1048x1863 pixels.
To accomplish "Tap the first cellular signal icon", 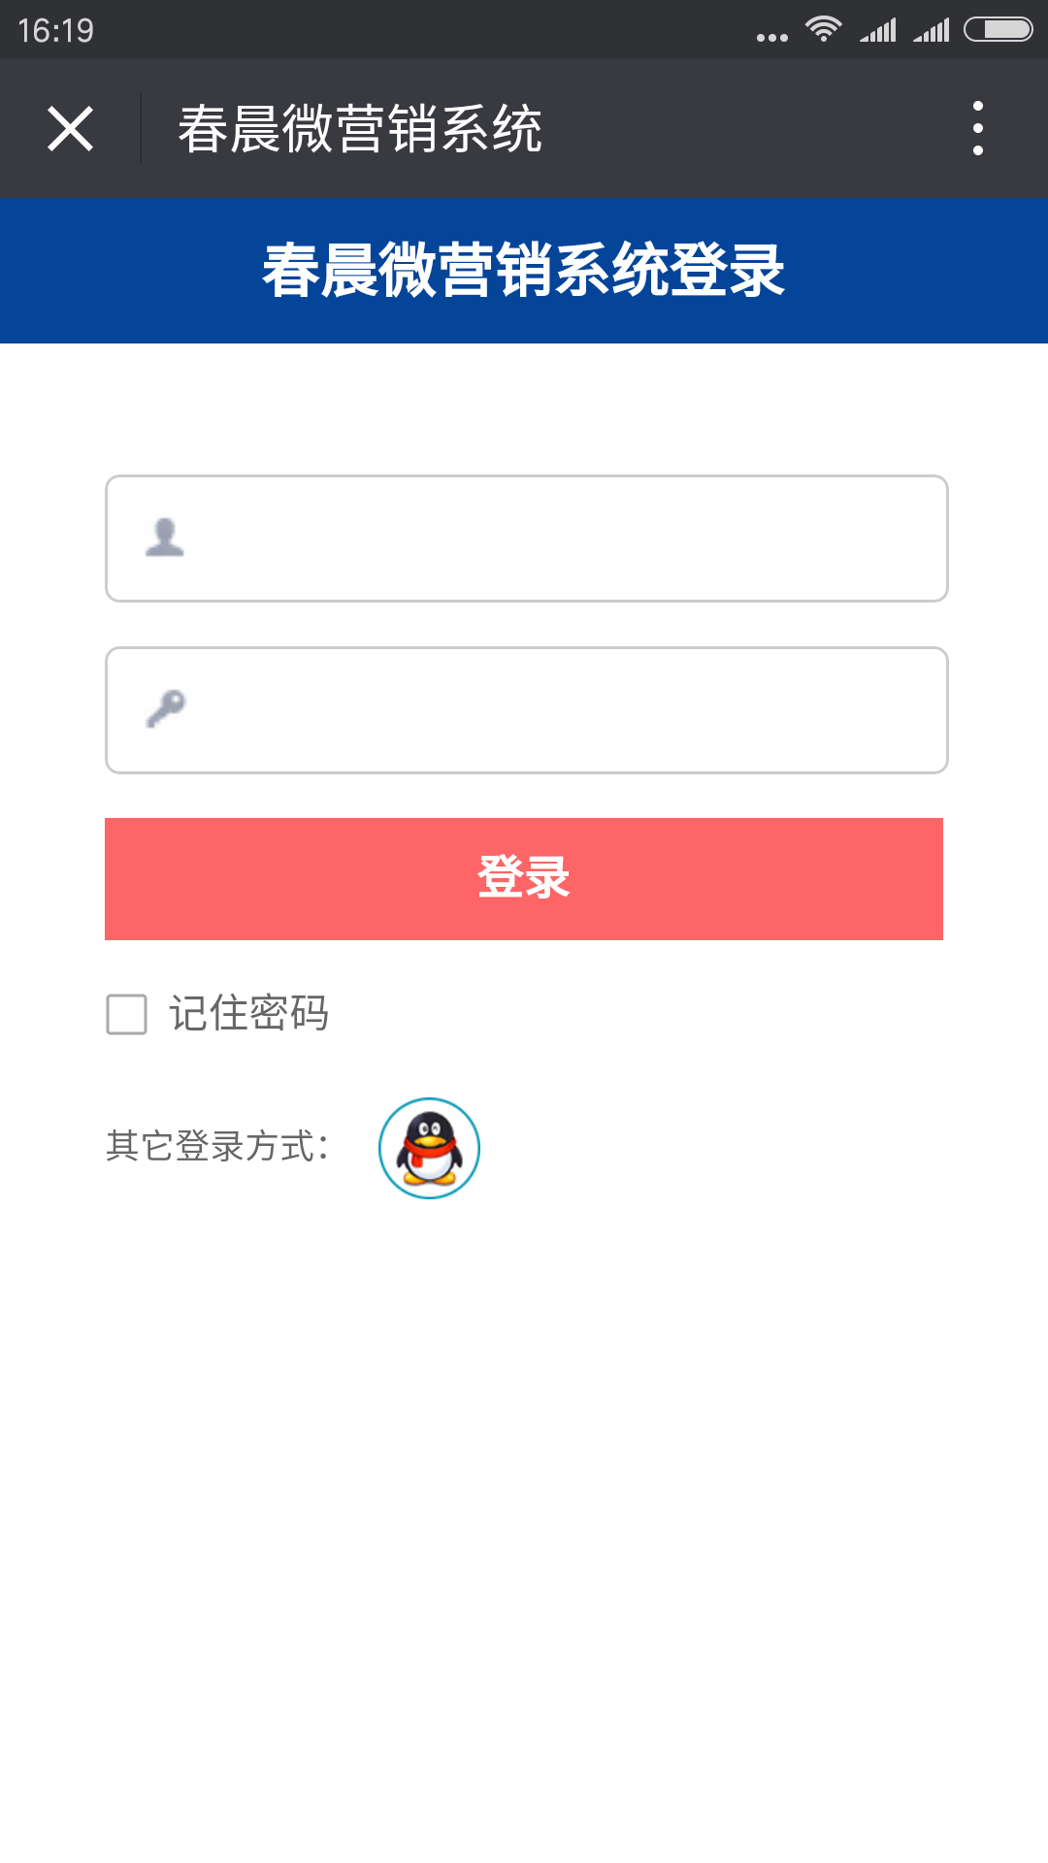I will [878, 30].
